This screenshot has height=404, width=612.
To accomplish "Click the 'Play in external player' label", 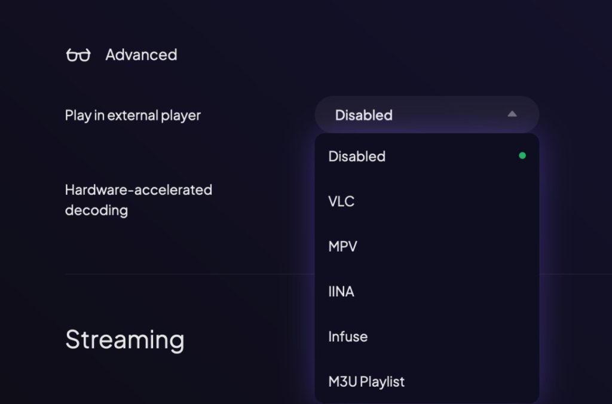I will point(133,115).
